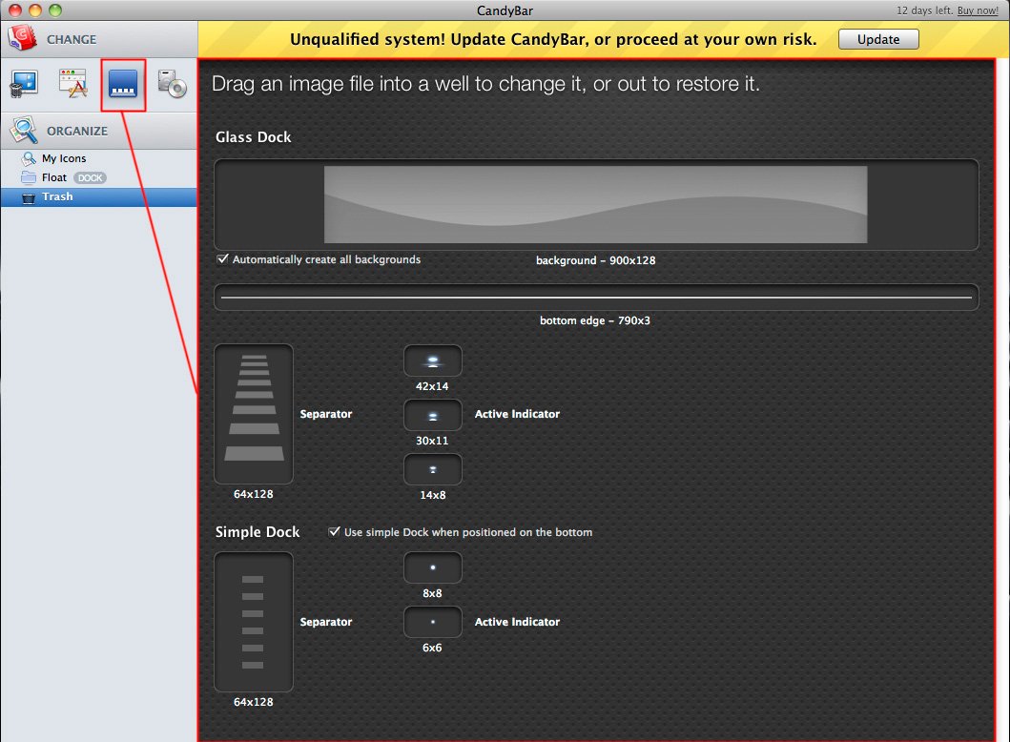Open the Applications icons section
Screen dimensions: 1010x742
click(73, 84)
